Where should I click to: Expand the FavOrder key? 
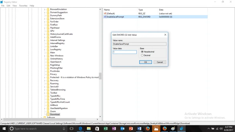(45, 22)
